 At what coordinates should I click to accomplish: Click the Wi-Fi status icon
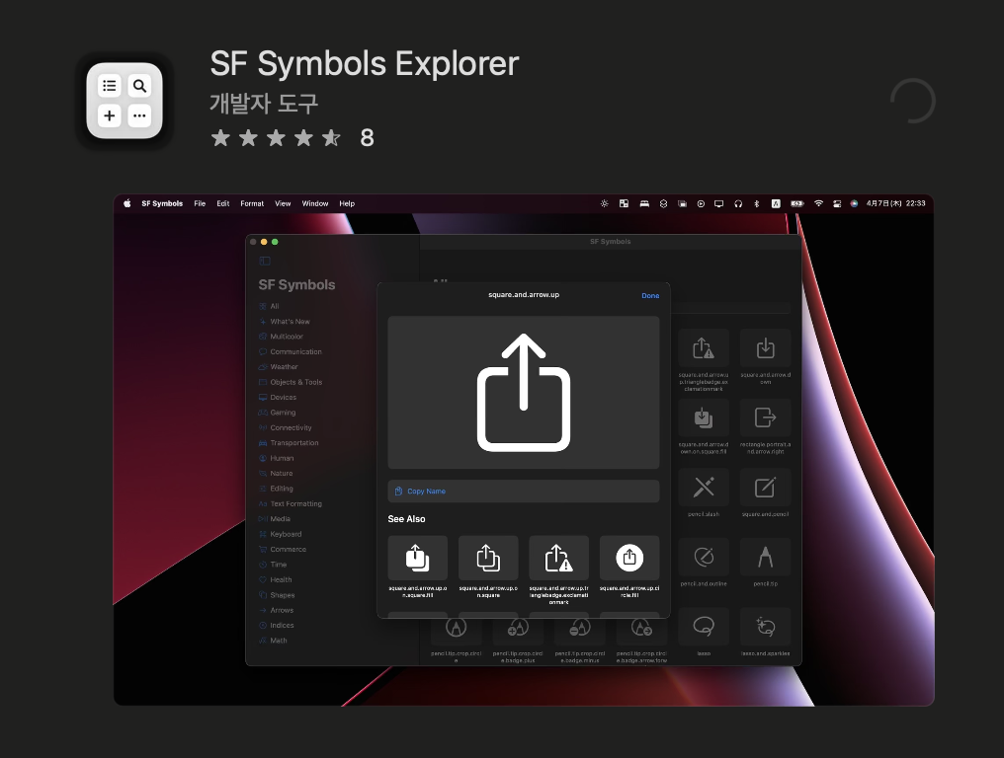tap(818, 203)
